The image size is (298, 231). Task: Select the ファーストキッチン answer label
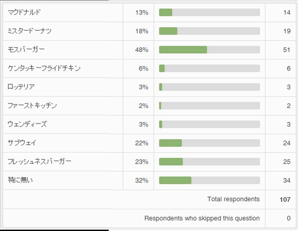pos(32,106)
